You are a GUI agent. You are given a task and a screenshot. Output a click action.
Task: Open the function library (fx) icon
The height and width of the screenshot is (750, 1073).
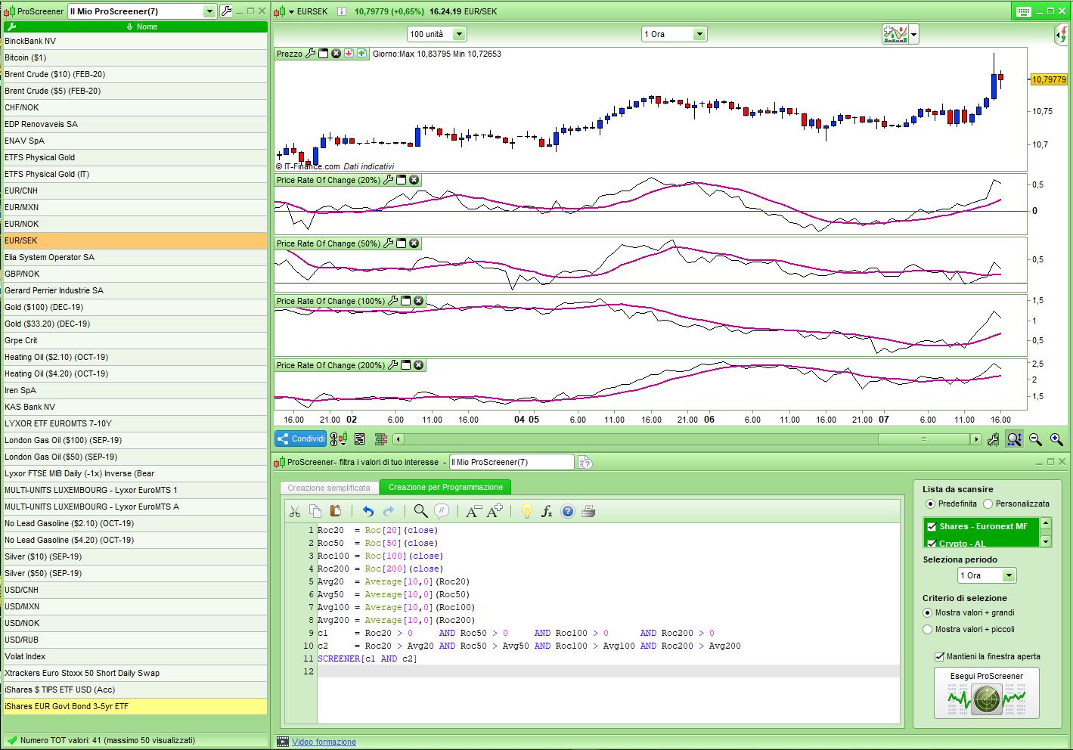coord(547,512)
